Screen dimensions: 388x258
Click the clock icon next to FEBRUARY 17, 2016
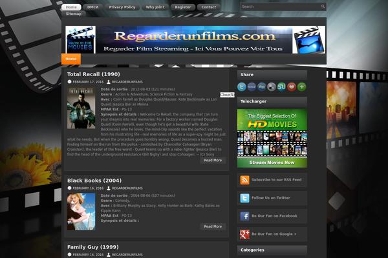pos(70,82)
